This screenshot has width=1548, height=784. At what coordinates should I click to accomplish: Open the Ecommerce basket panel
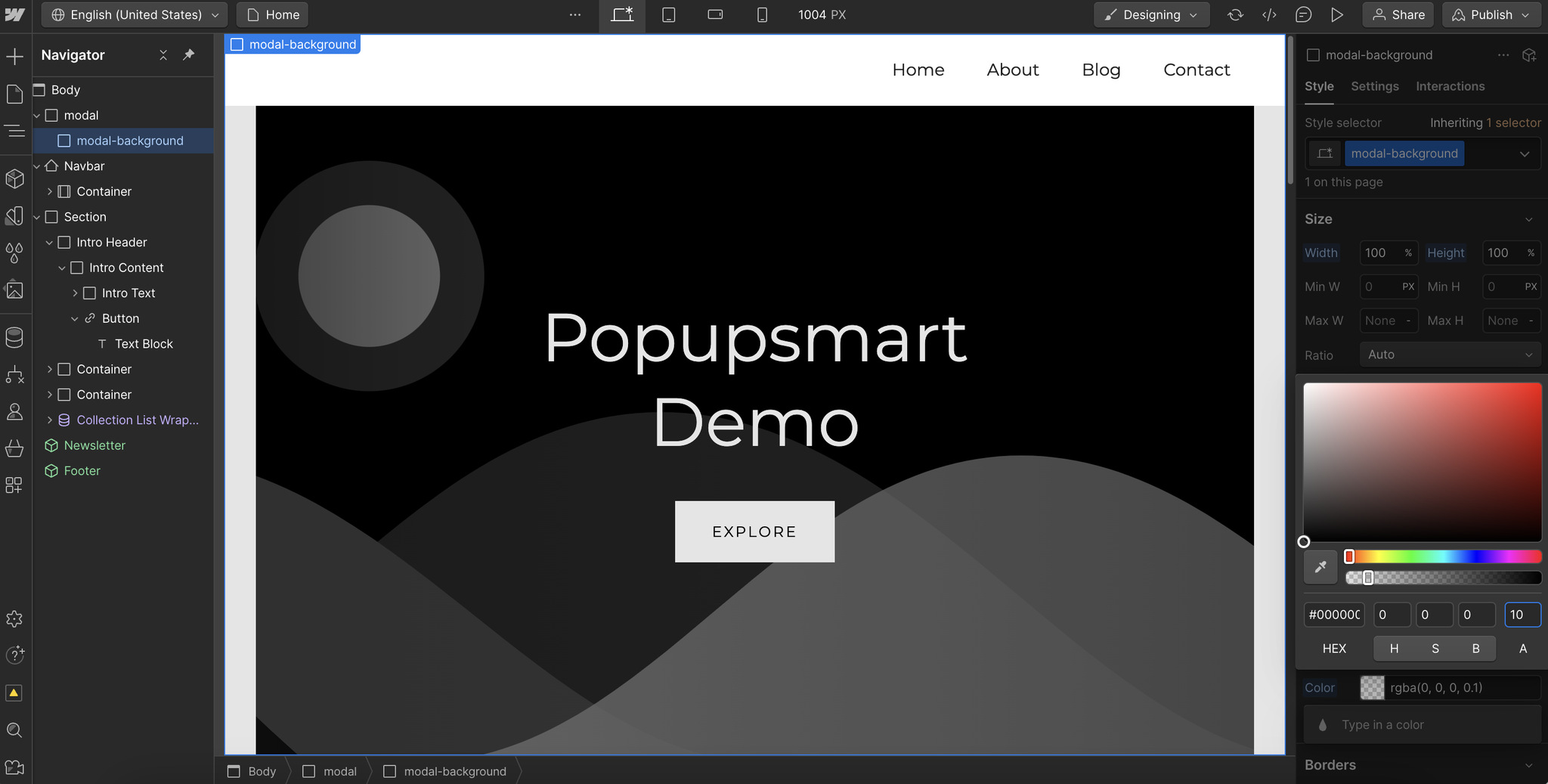15,448
